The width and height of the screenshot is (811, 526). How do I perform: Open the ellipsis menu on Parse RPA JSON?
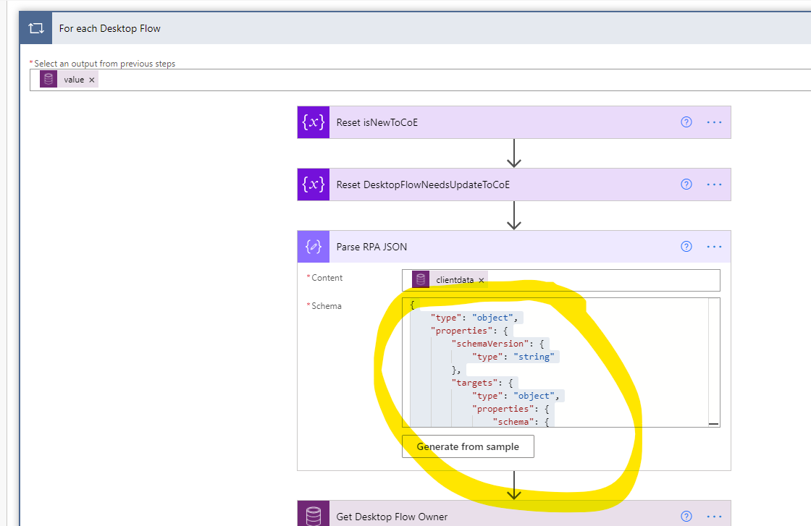click(x=715, y=246)
